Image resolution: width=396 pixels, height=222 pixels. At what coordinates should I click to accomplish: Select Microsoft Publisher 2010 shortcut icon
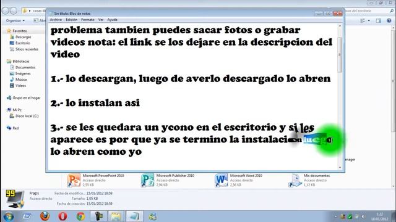pos(147,180)
